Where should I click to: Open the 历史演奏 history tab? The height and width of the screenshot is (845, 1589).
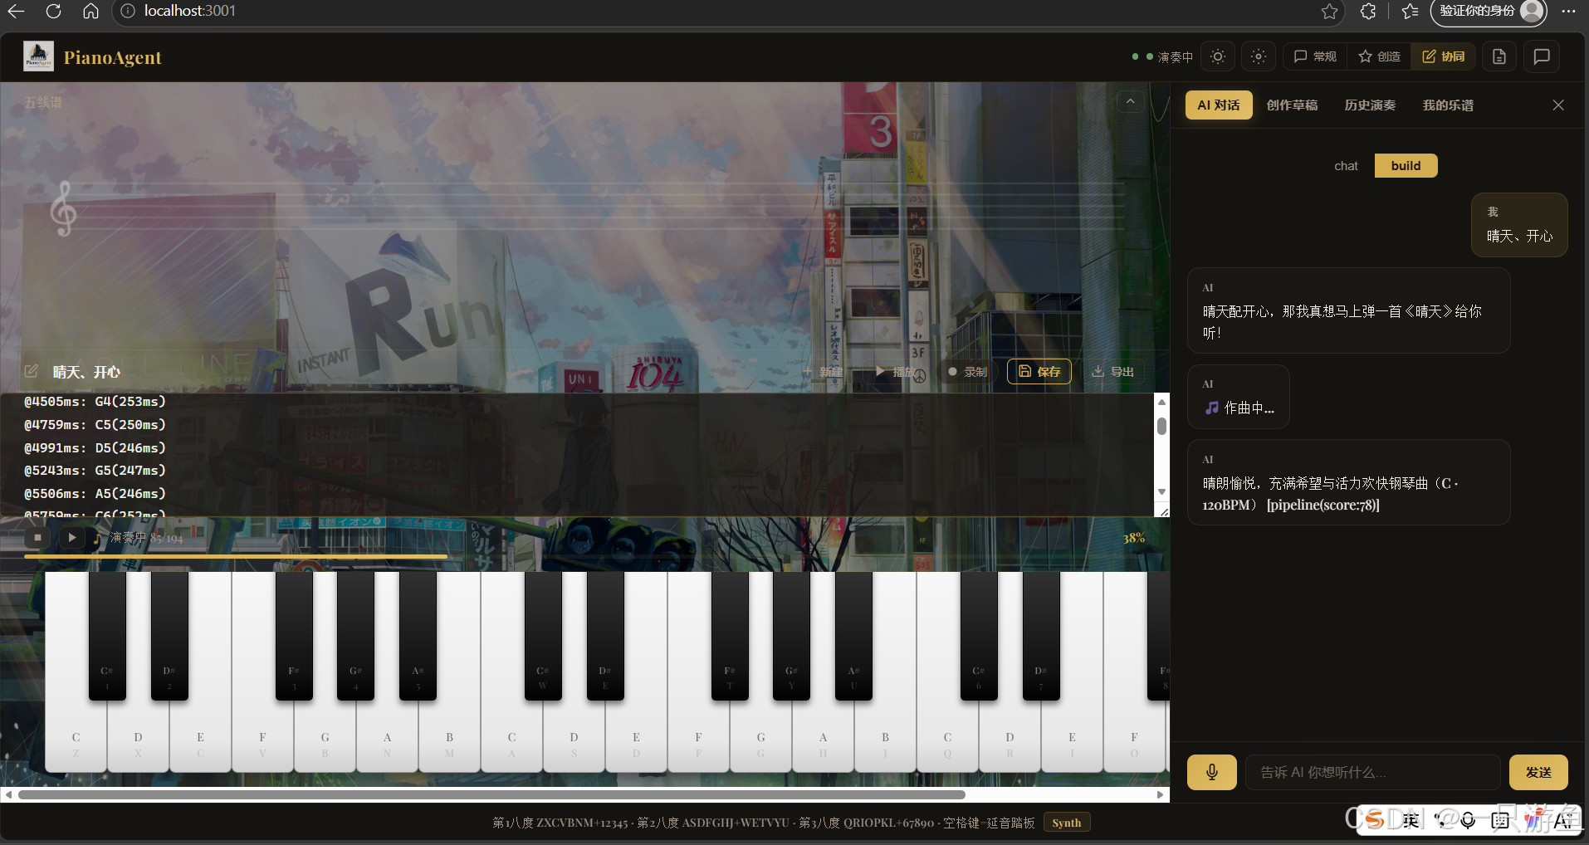click(1370, 105)
